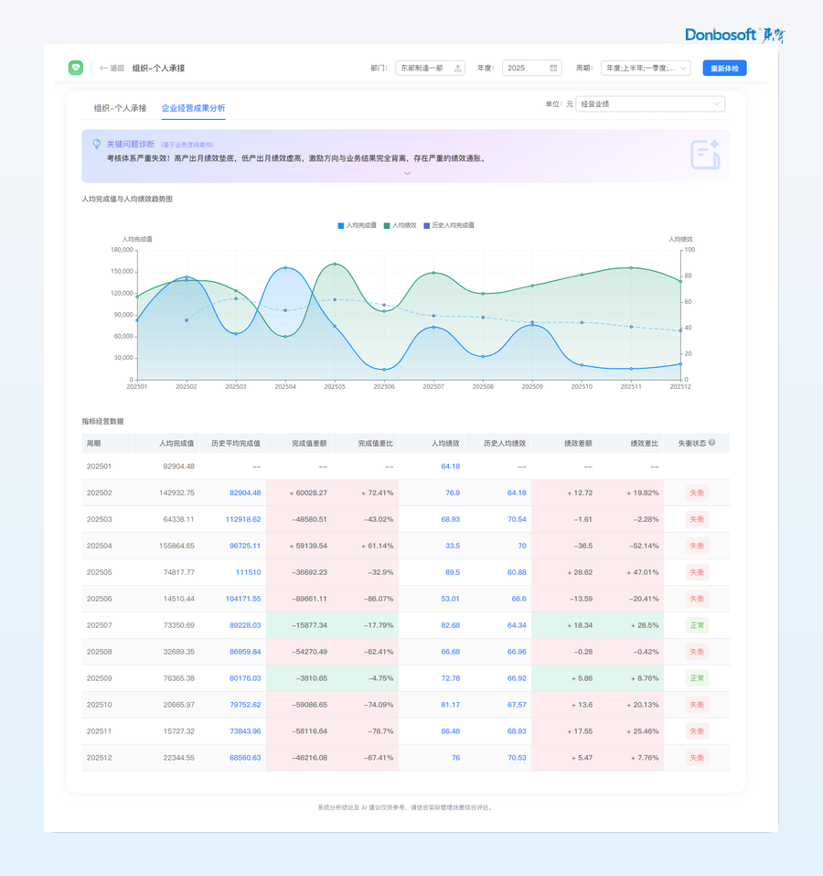
Task: Click the org-tree icon in the 部门 field
Action: click(457, 68)
